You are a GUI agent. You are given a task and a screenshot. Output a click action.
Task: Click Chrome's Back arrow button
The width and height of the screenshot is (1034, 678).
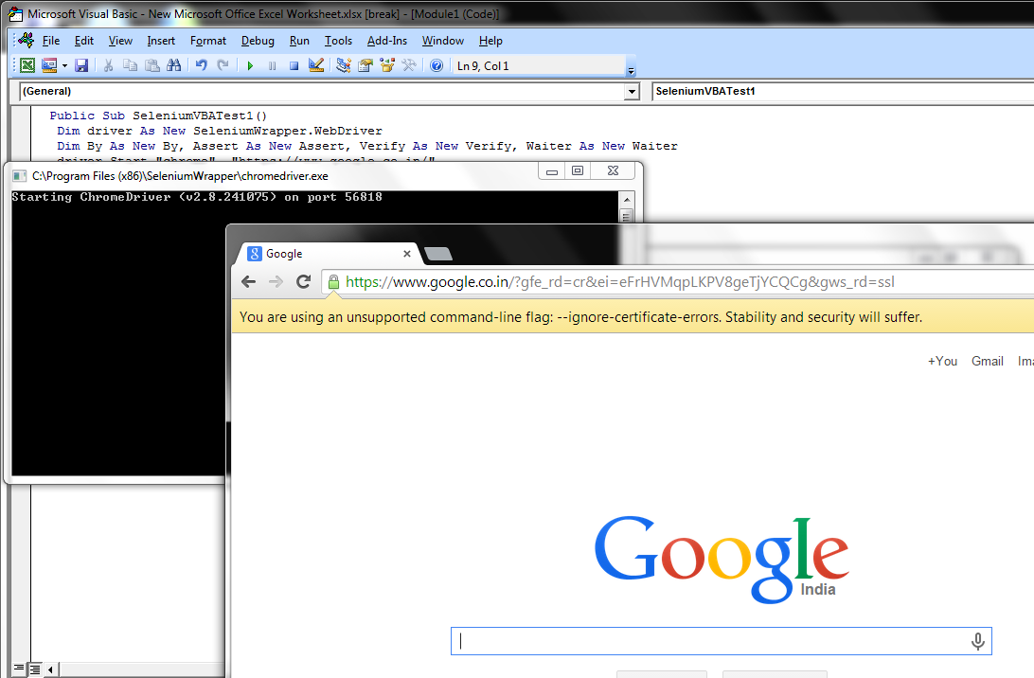[x=249, y=282]
